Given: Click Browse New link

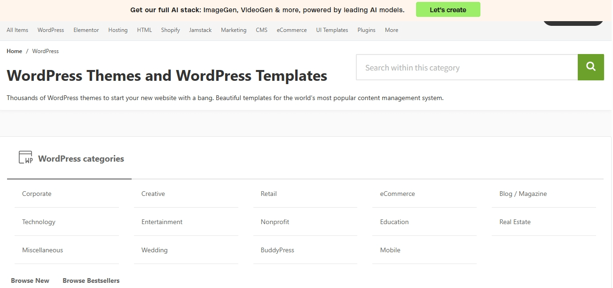Looking at the screenshot, I should coord(30,280).
